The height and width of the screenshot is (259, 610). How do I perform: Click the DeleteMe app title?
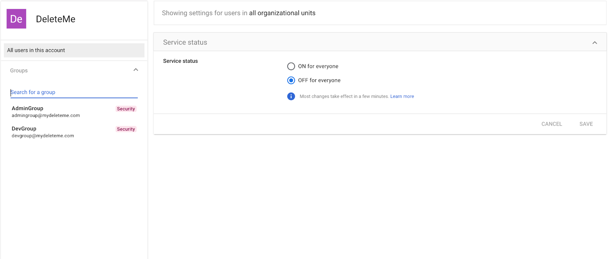point(56,19)
